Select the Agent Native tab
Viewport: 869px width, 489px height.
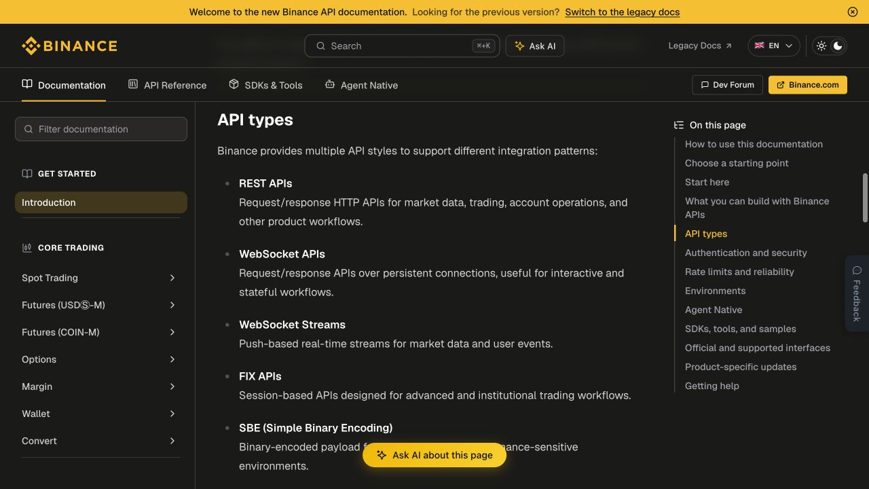point(361,85)
